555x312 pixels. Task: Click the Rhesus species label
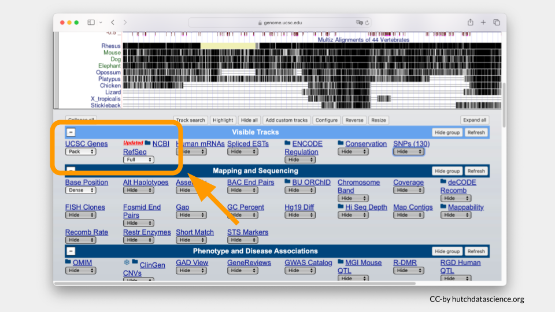(111, 46)
